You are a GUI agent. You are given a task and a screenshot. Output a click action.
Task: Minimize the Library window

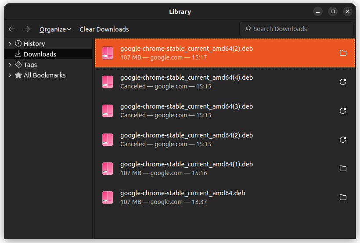[x=318, y=11]
